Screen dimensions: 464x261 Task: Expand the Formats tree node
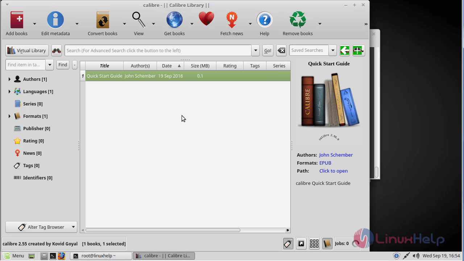pos(9,116)
